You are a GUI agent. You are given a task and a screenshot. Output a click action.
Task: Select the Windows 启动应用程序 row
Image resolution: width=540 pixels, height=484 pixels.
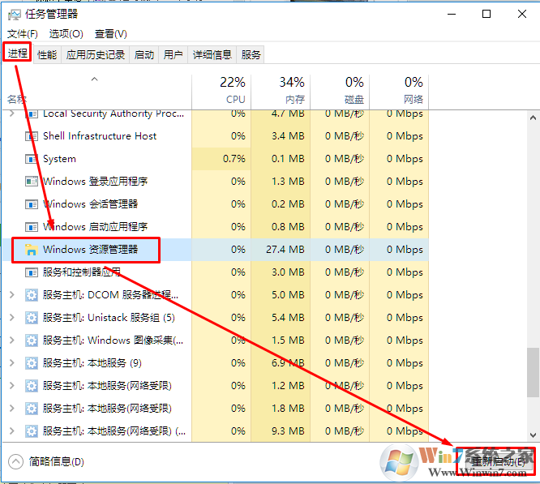(216, 227)
